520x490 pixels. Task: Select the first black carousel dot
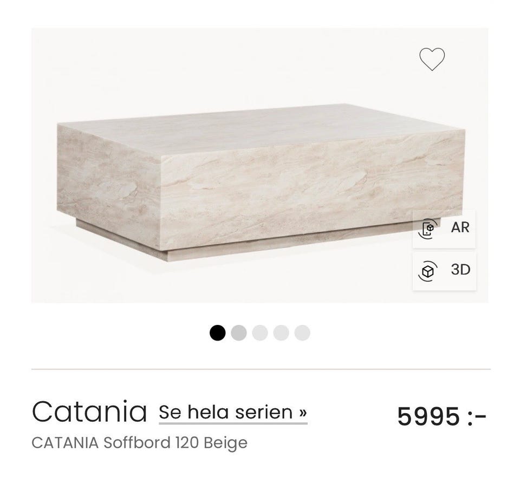click(x=217, y=332)
